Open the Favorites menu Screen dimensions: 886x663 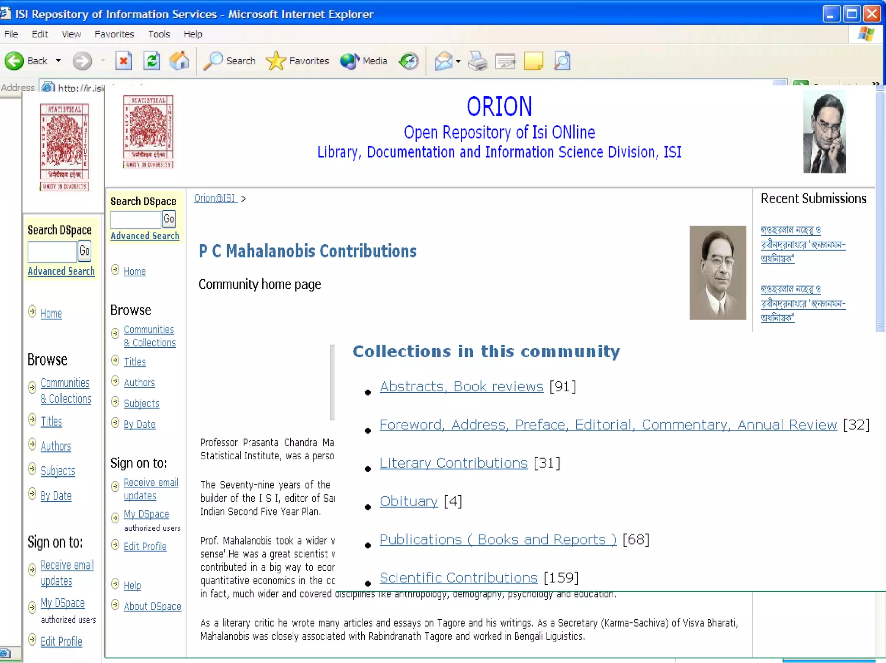coord(114,34)
